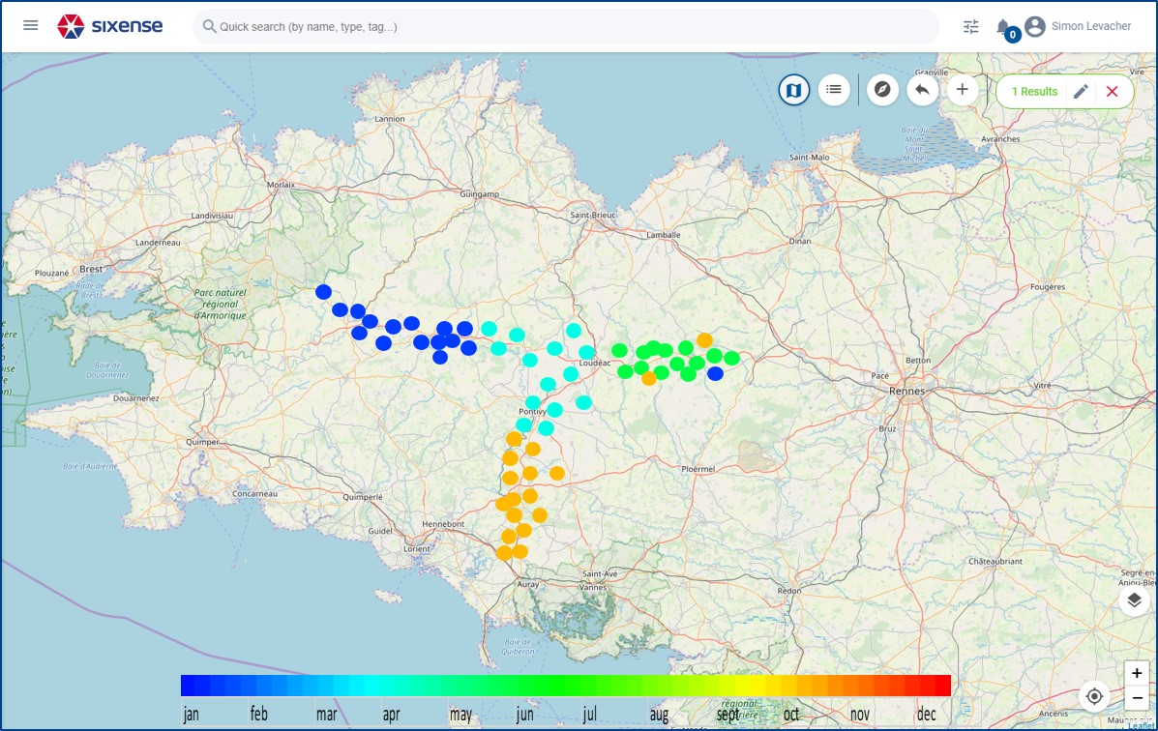The width and height of the screenshot is (1158, 731).
Task: Click the Saint-Brieuc label on map
Action: tap(592, 215)
